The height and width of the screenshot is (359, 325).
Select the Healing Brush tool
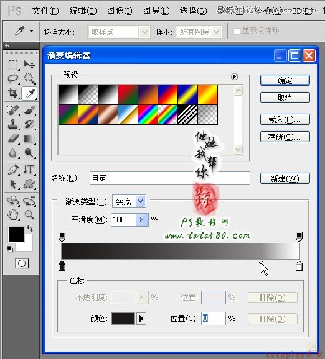[13, 110]
